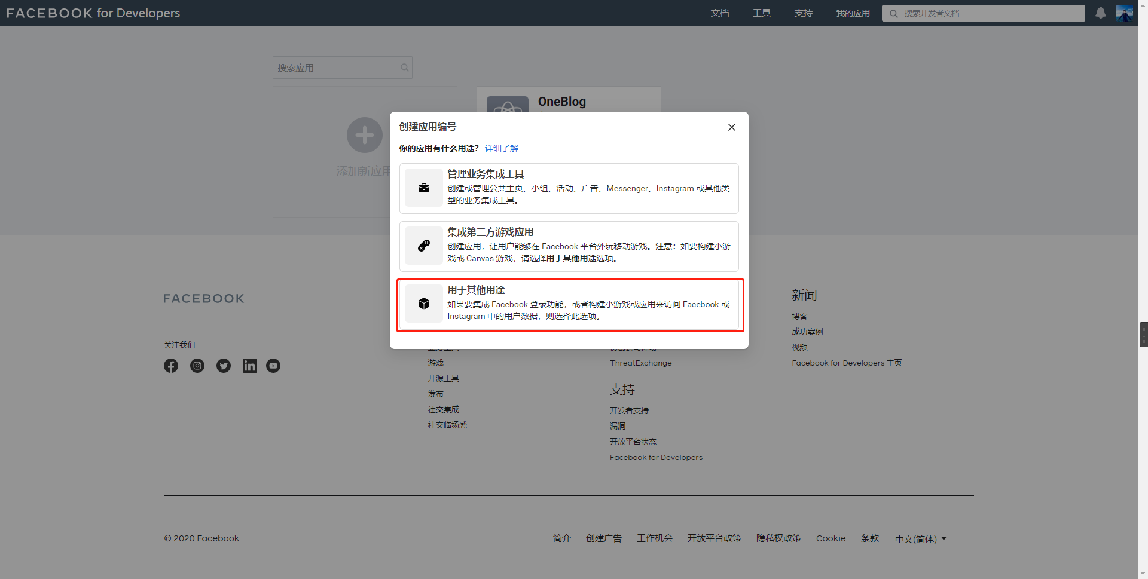
Task: Focus the 搜索开发者文档 search field
Action: [x=983, y=13]
